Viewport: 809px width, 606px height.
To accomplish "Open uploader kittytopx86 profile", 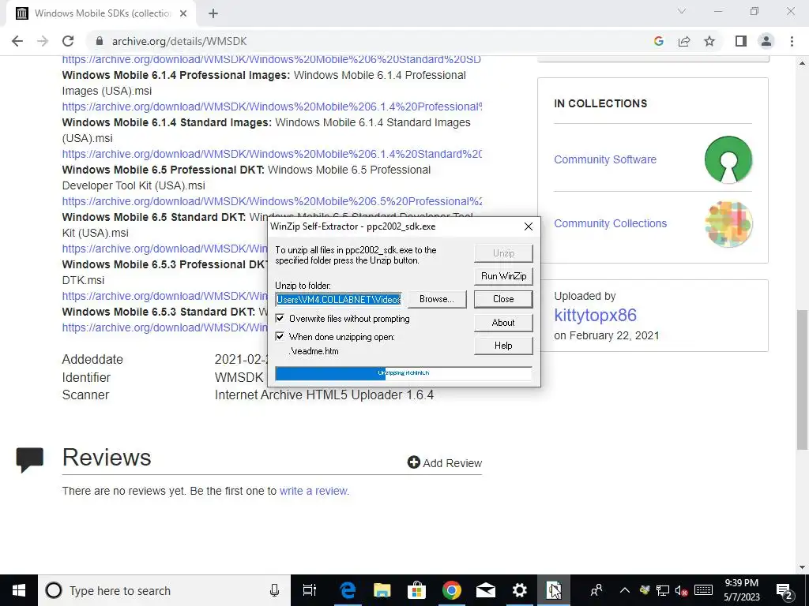I will [x=595, y=315].
